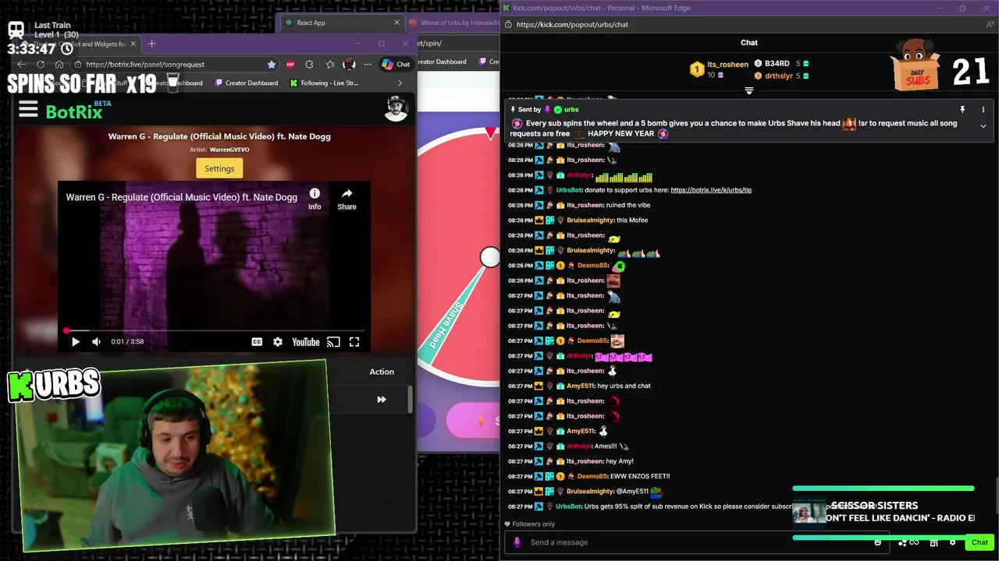999x561 pixels.
Task: Bookmark the botrix.live page with star
Action: click(x=272, y=65)
